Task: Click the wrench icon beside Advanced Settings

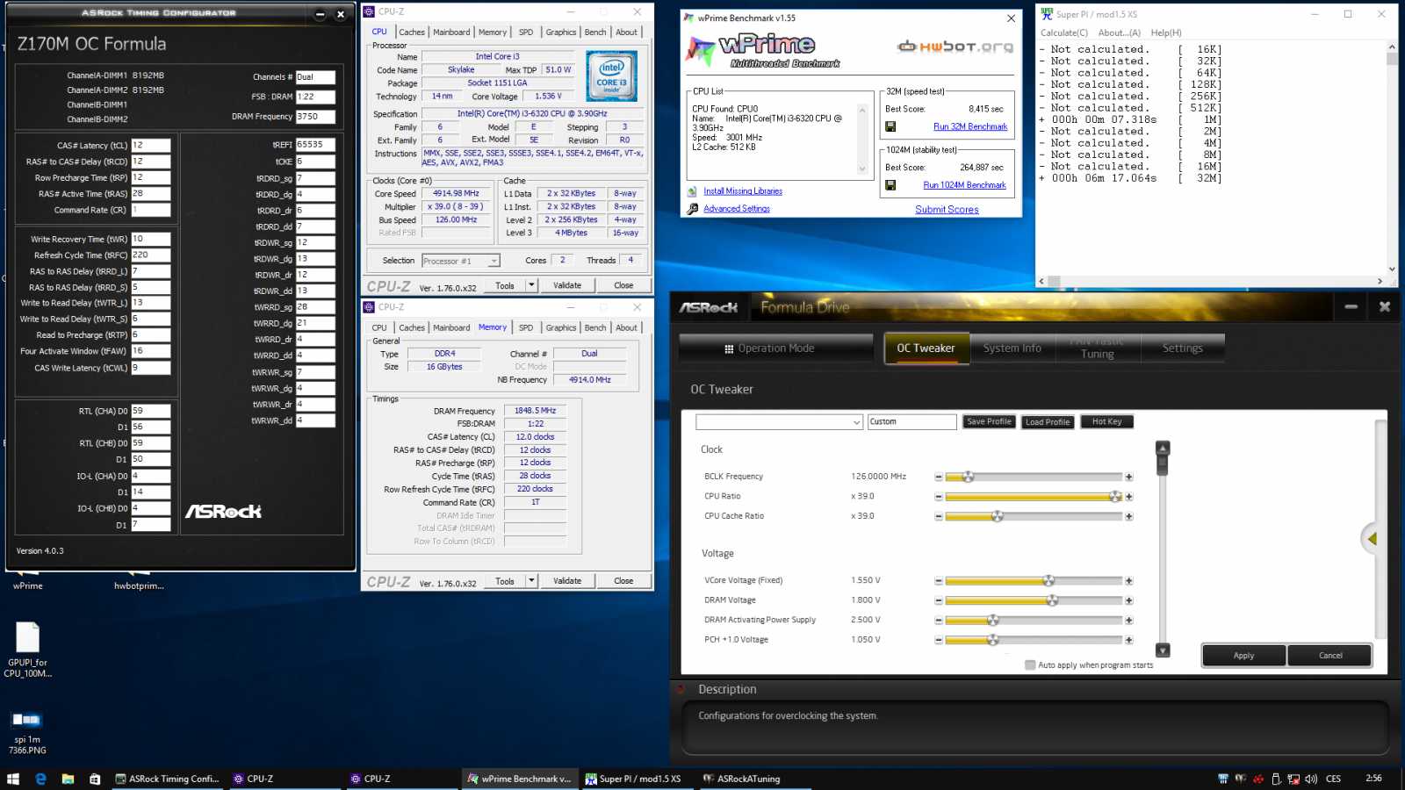Action: (x=693, y=209)
